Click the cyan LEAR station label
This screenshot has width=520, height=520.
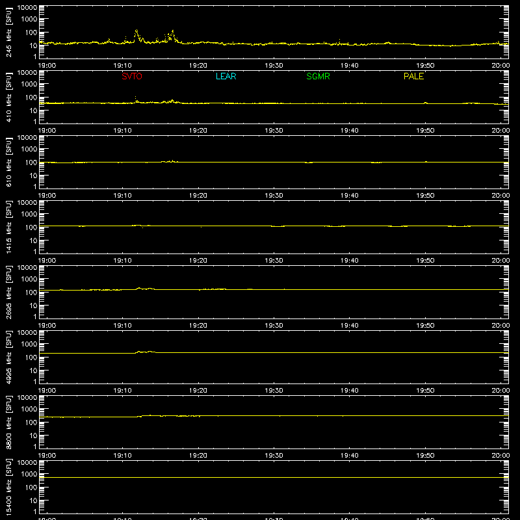226,76
